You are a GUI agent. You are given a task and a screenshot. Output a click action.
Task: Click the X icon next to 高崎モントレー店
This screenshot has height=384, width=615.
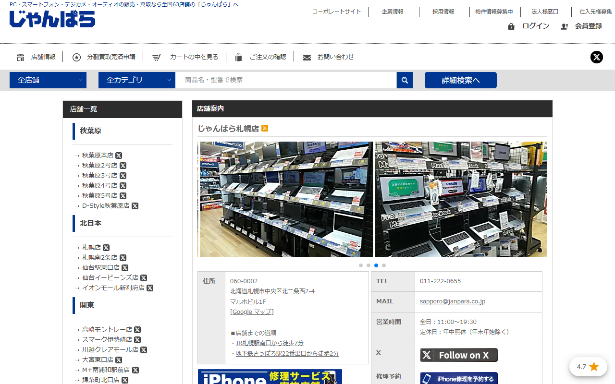[137, 330]
